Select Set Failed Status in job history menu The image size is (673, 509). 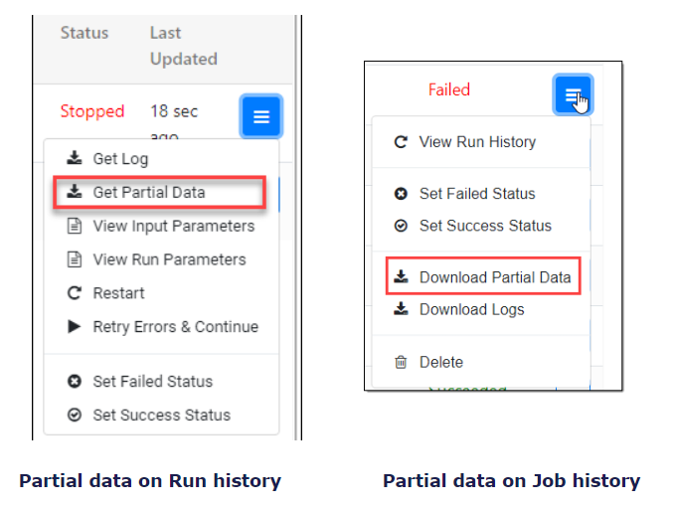tap(477, 194)
